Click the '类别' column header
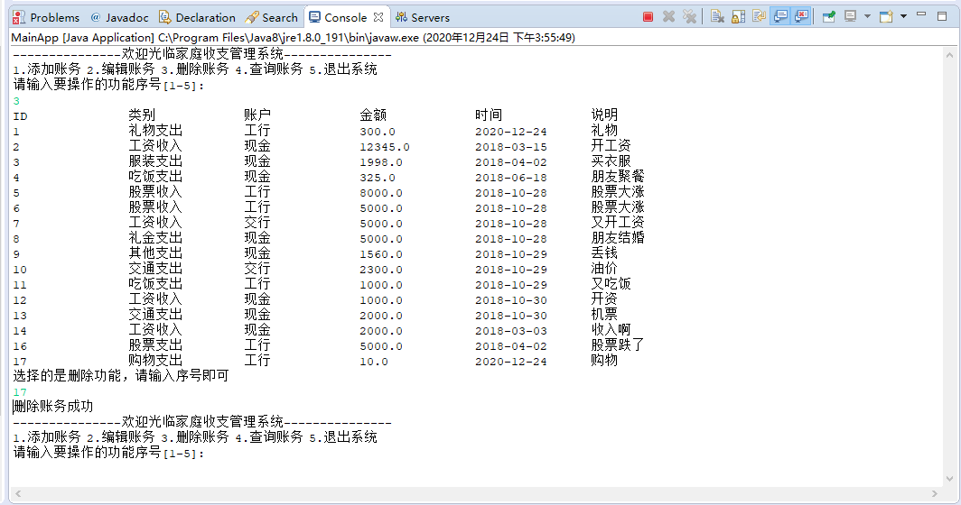Screen dimensions: 961x505 point(142,115)
